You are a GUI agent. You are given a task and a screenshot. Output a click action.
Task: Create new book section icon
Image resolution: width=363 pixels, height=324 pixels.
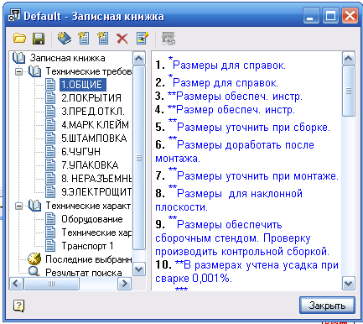[x=65, y=38]
